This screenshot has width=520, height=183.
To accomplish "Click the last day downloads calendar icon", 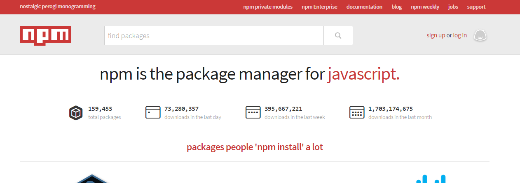I will (153, 112).
